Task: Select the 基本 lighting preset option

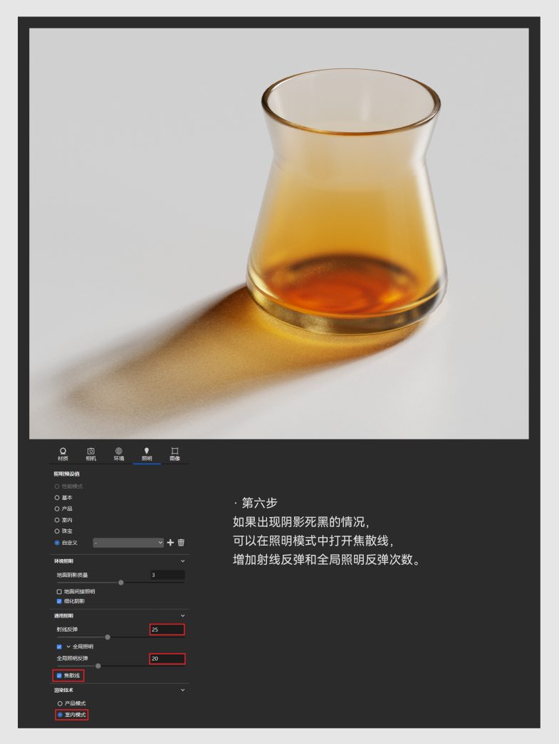Action: point(57,498)
